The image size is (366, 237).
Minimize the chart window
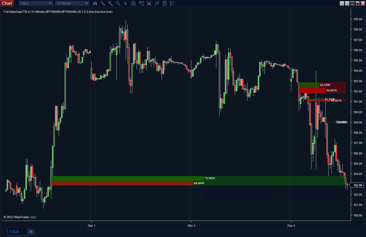click(352, 3)
